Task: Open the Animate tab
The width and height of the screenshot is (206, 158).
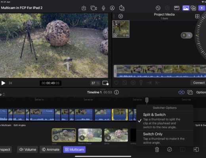Action: [50, 150]
